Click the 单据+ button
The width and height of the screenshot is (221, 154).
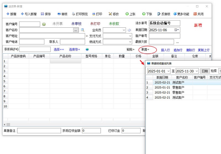tap(145, 49)
